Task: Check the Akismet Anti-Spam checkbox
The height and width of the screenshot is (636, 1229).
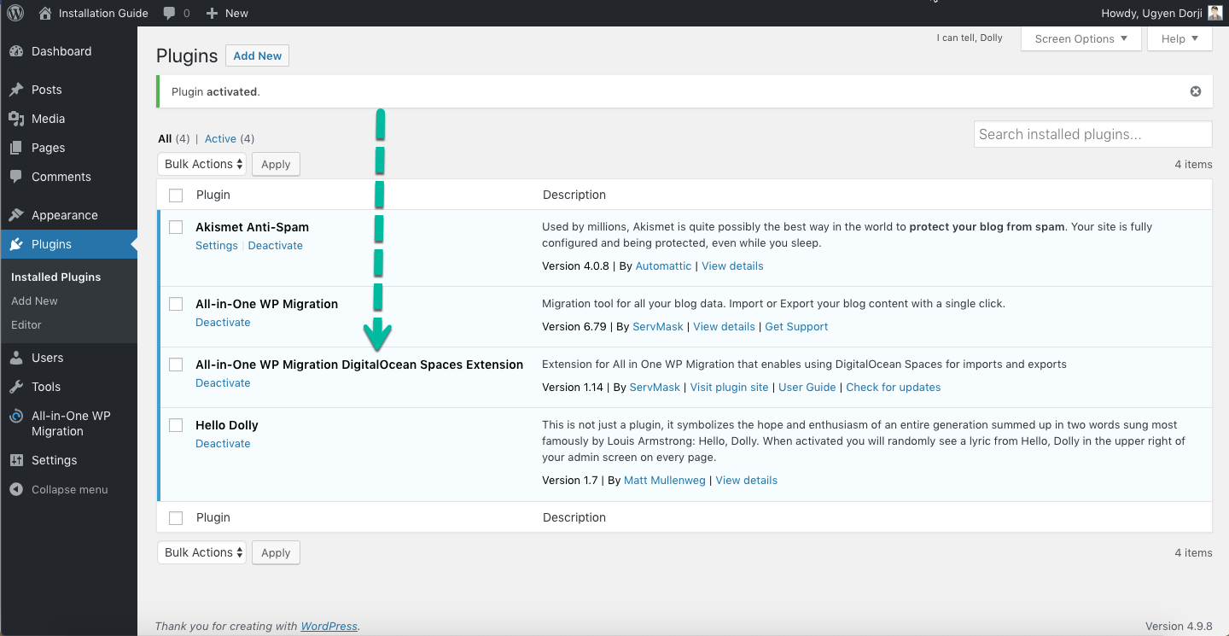Action: click(x=176, y=227)
